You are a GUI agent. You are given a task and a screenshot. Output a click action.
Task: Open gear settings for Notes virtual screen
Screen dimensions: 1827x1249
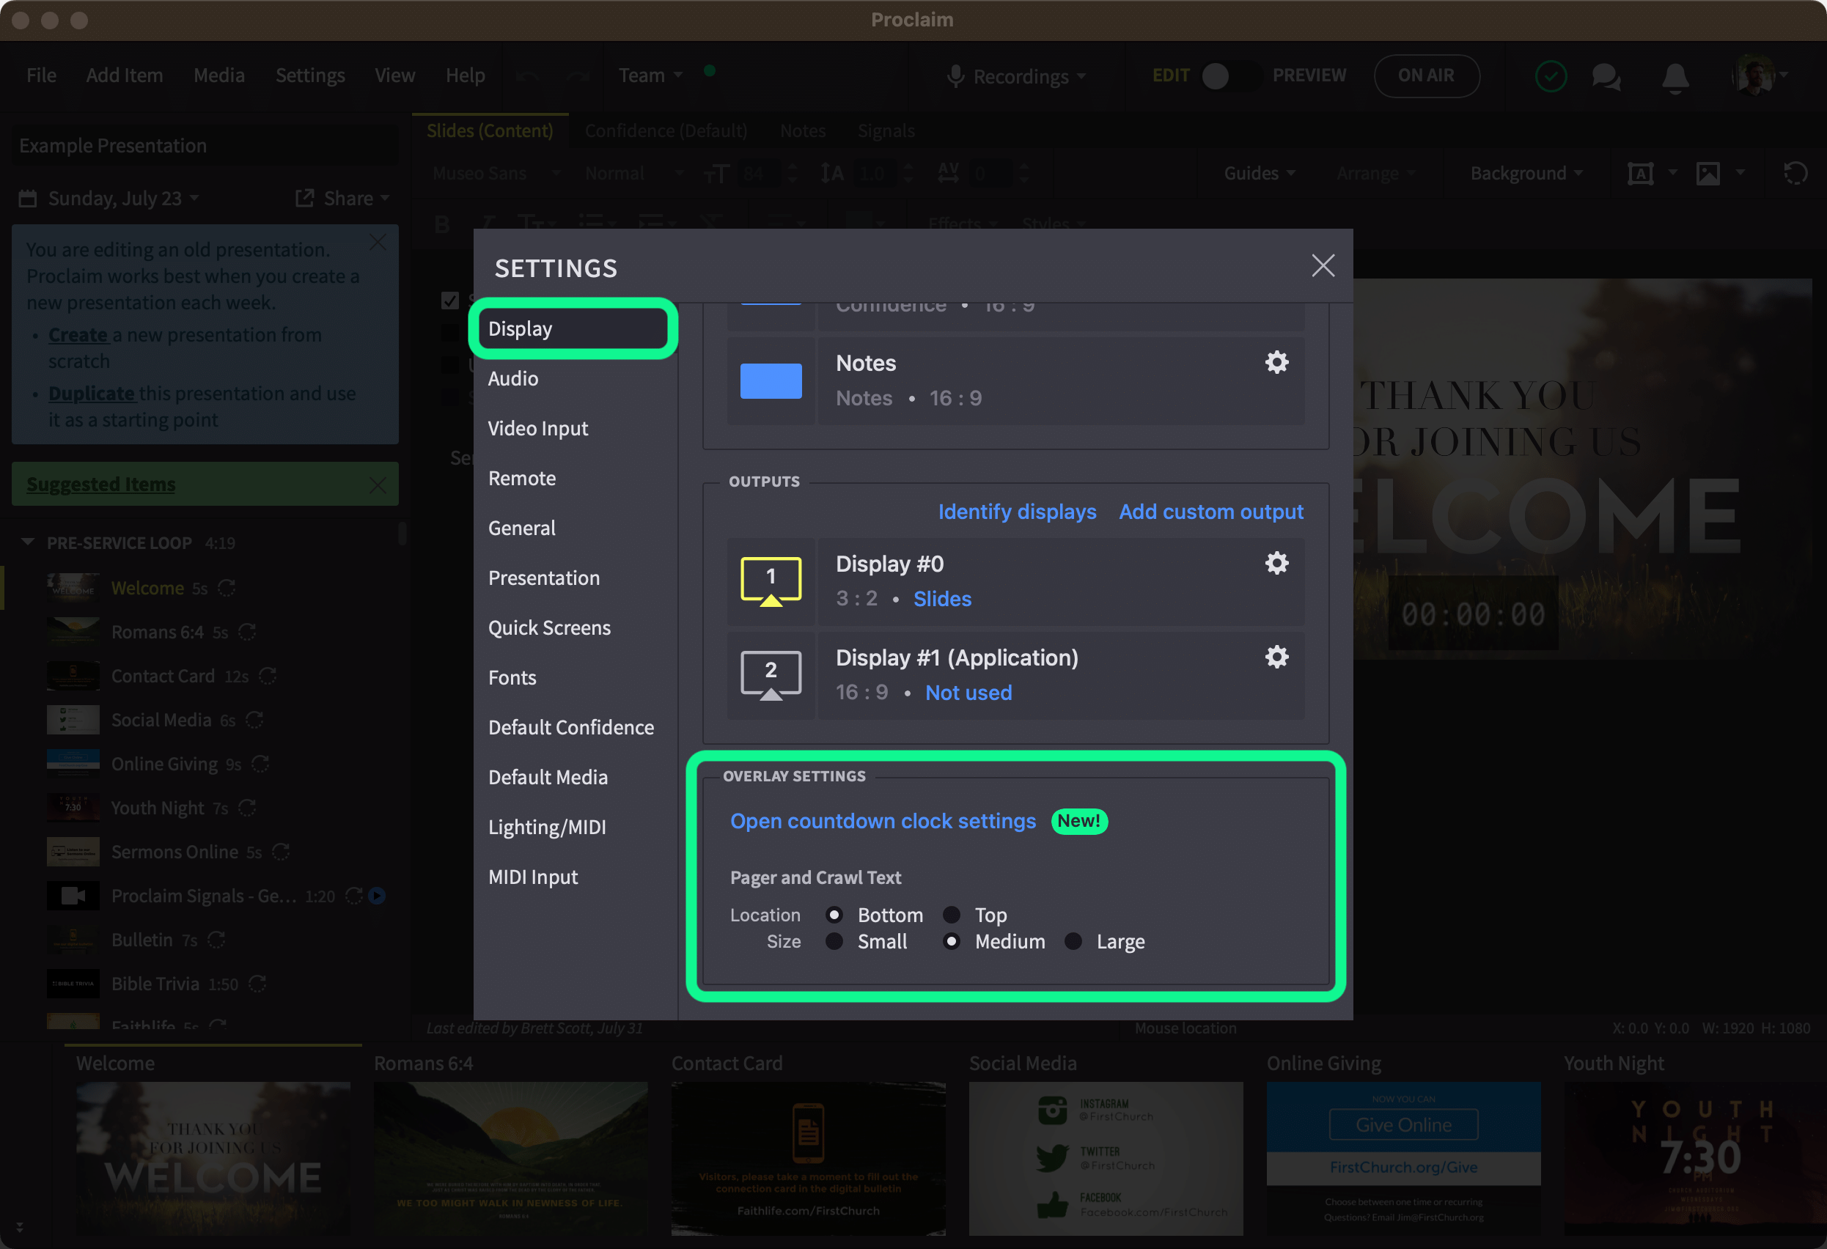coord(1276,362)
